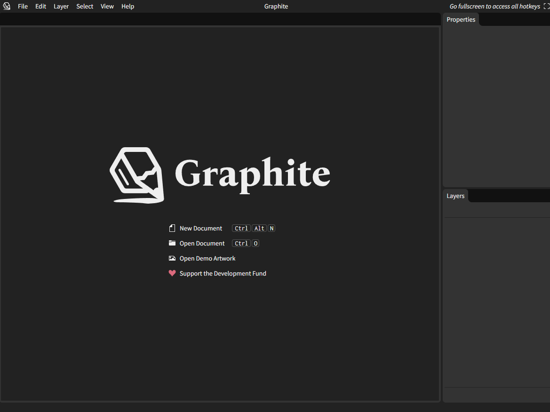Open the Select menu

(x=85, y=6)
